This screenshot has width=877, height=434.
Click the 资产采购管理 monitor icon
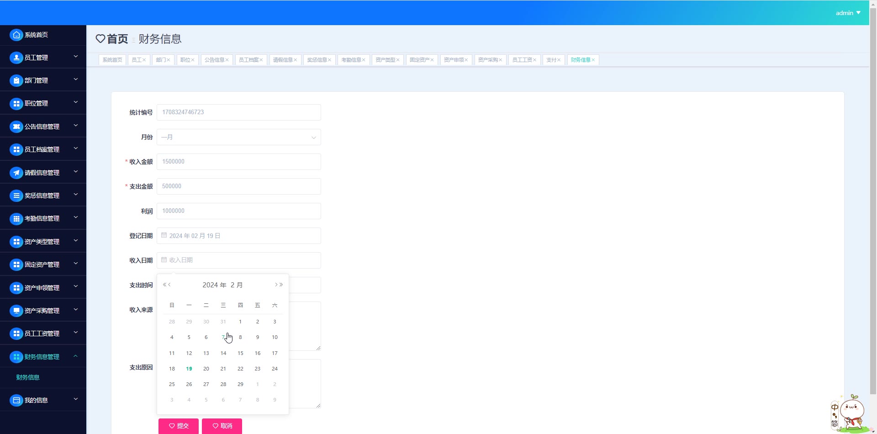(x=16, y=311)
